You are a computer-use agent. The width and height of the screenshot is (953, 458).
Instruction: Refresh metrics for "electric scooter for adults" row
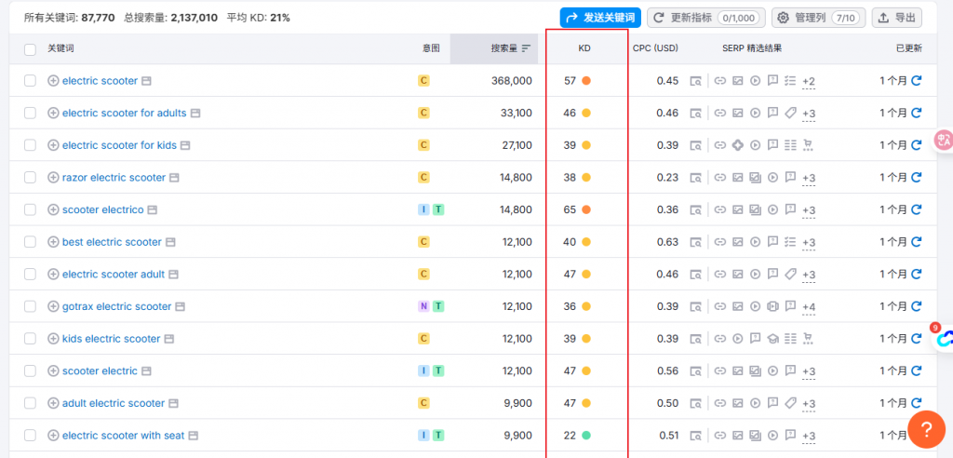click(x=917, y=113)
